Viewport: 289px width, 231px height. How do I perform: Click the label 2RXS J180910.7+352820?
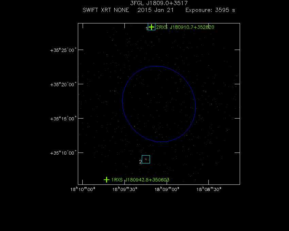pyautogui.click(x=185, y=27)
